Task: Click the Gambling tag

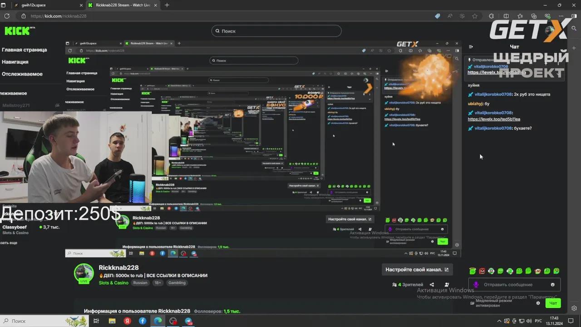Action: coord(177,282)
